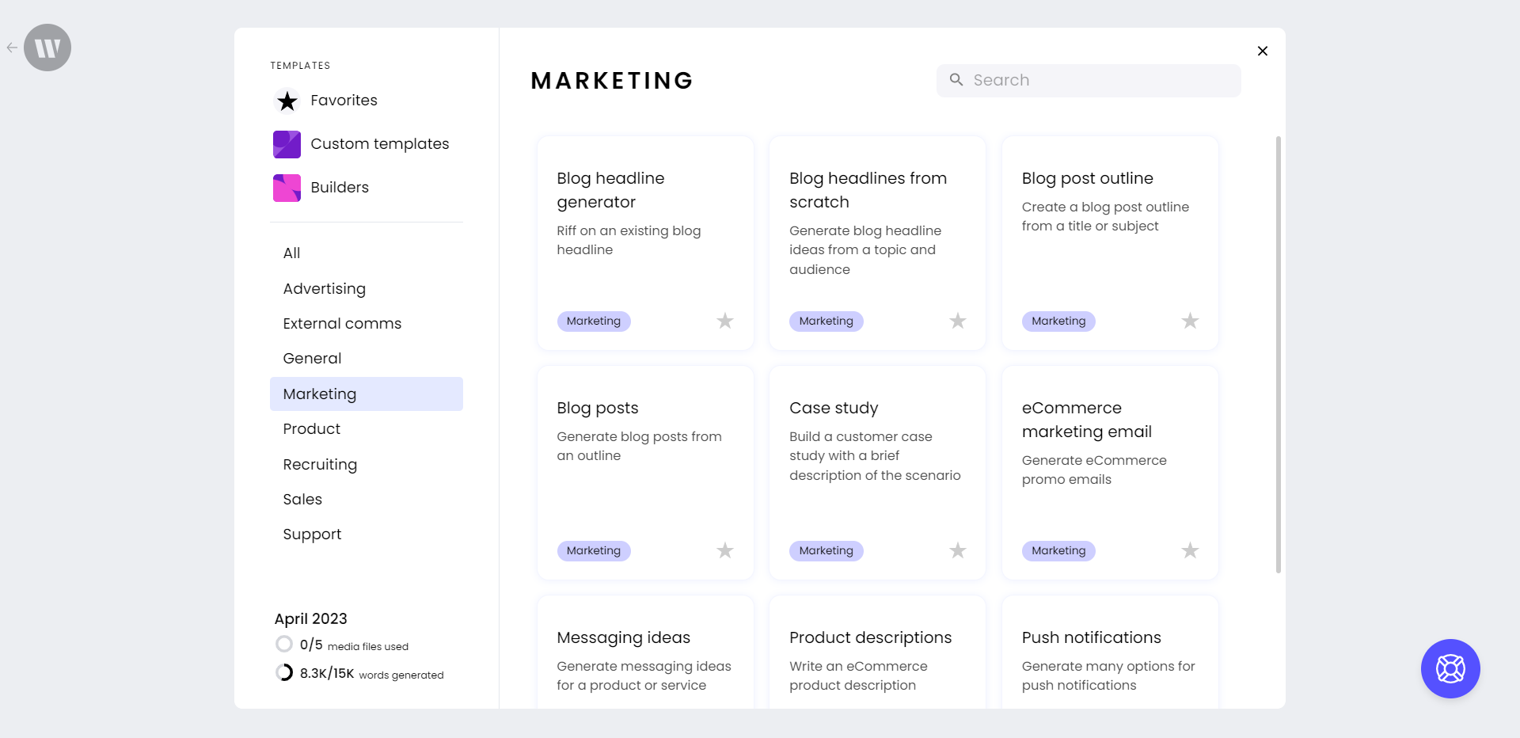This screenshot has width=1520, height=738.
Task: Click the 8.3K/15K words generated text
Action: pos(372,674)
